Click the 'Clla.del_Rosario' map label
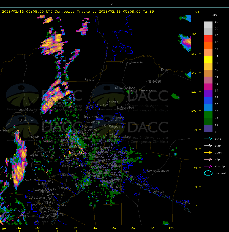229x232 pixels. [x=130, y=62]
